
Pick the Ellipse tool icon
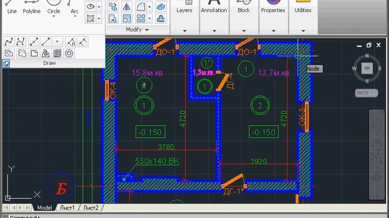pyautogui.click(x=91, y=7)
